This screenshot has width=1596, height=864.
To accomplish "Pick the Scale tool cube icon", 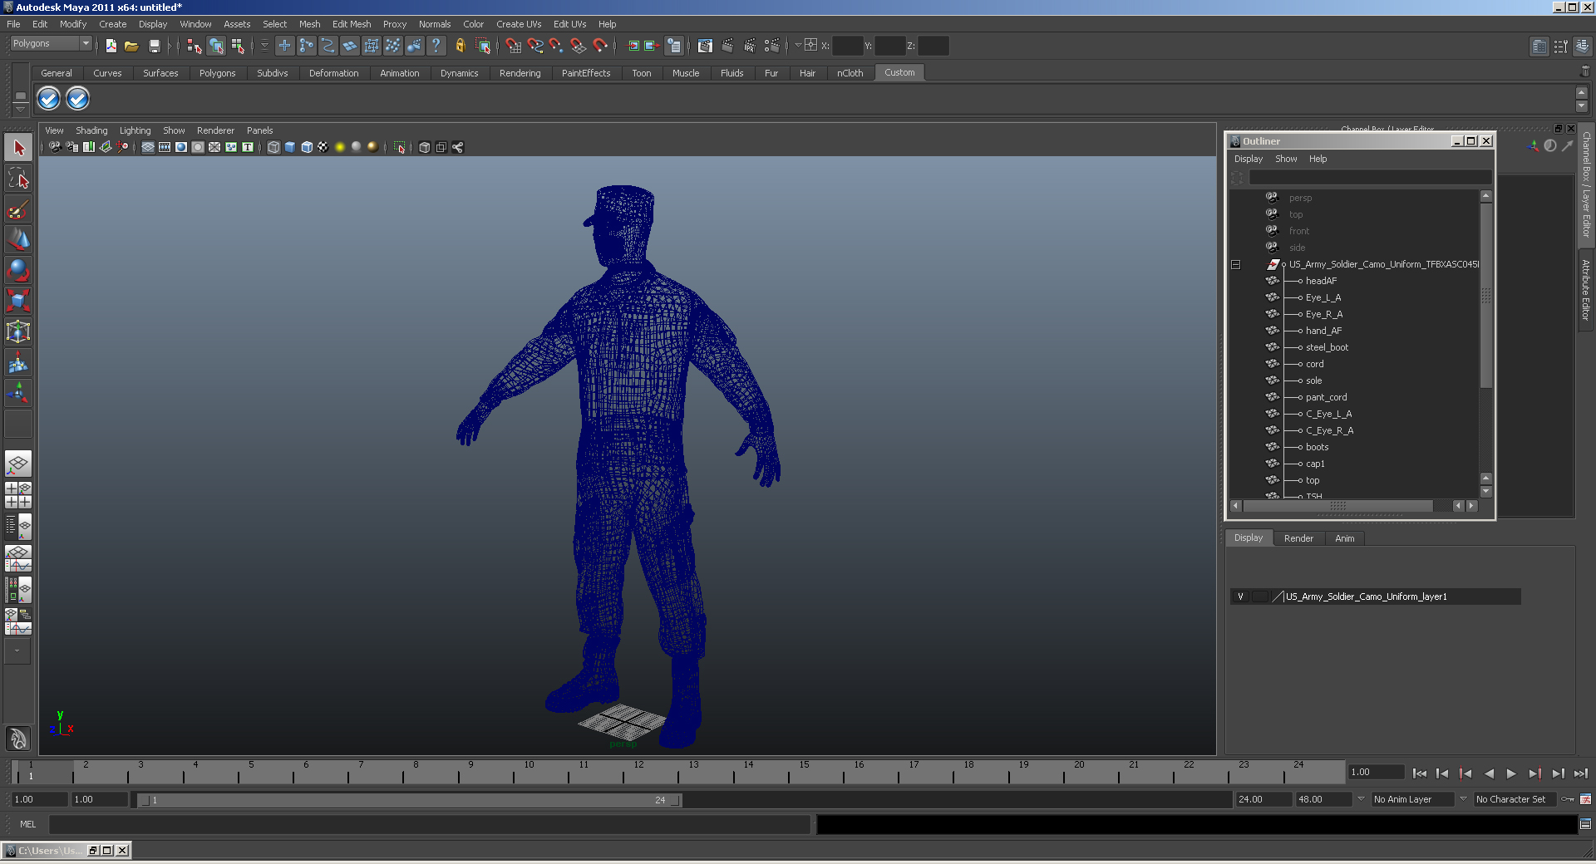I will (18, 300).
